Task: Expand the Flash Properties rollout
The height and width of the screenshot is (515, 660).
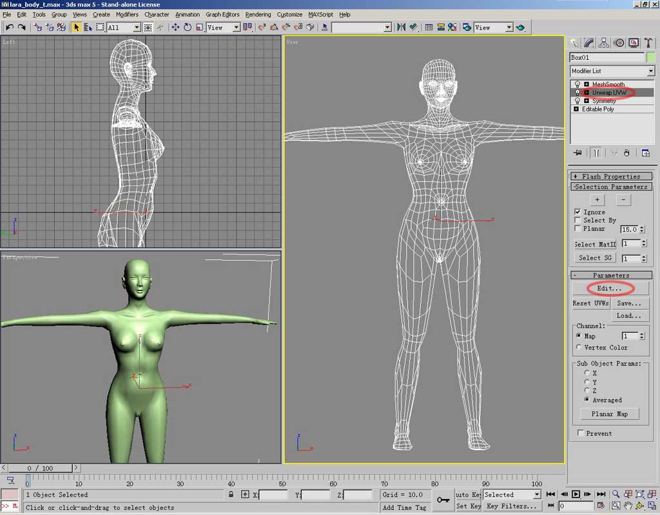Action: [x=610, y=176]
